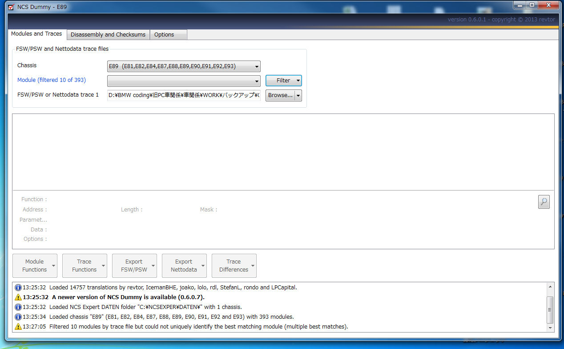
Task: Click the warning icon for newer version message
Action: [18, 297]
